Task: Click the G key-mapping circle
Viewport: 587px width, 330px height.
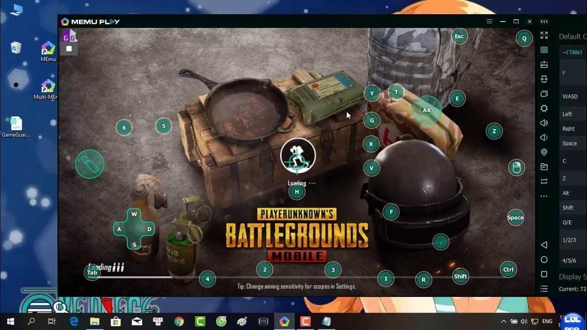Action: 372,121
